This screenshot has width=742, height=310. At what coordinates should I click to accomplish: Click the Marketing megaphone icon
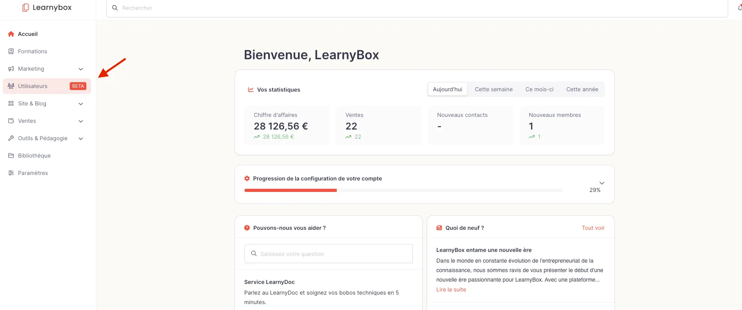coord(11,69)
